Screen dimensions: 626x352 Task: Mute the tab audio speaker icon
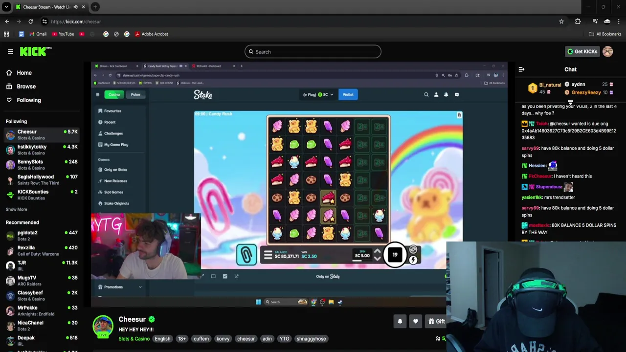(x=75, y=7)
